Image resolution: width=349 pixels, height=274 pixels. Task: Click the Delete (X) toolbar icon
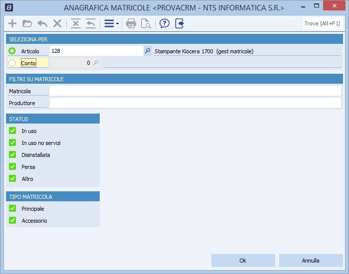(57, 23)
